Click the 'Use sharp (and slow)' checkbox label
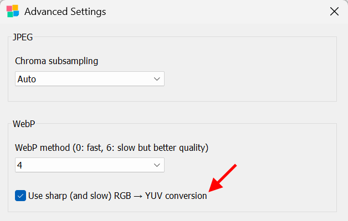 66,196
